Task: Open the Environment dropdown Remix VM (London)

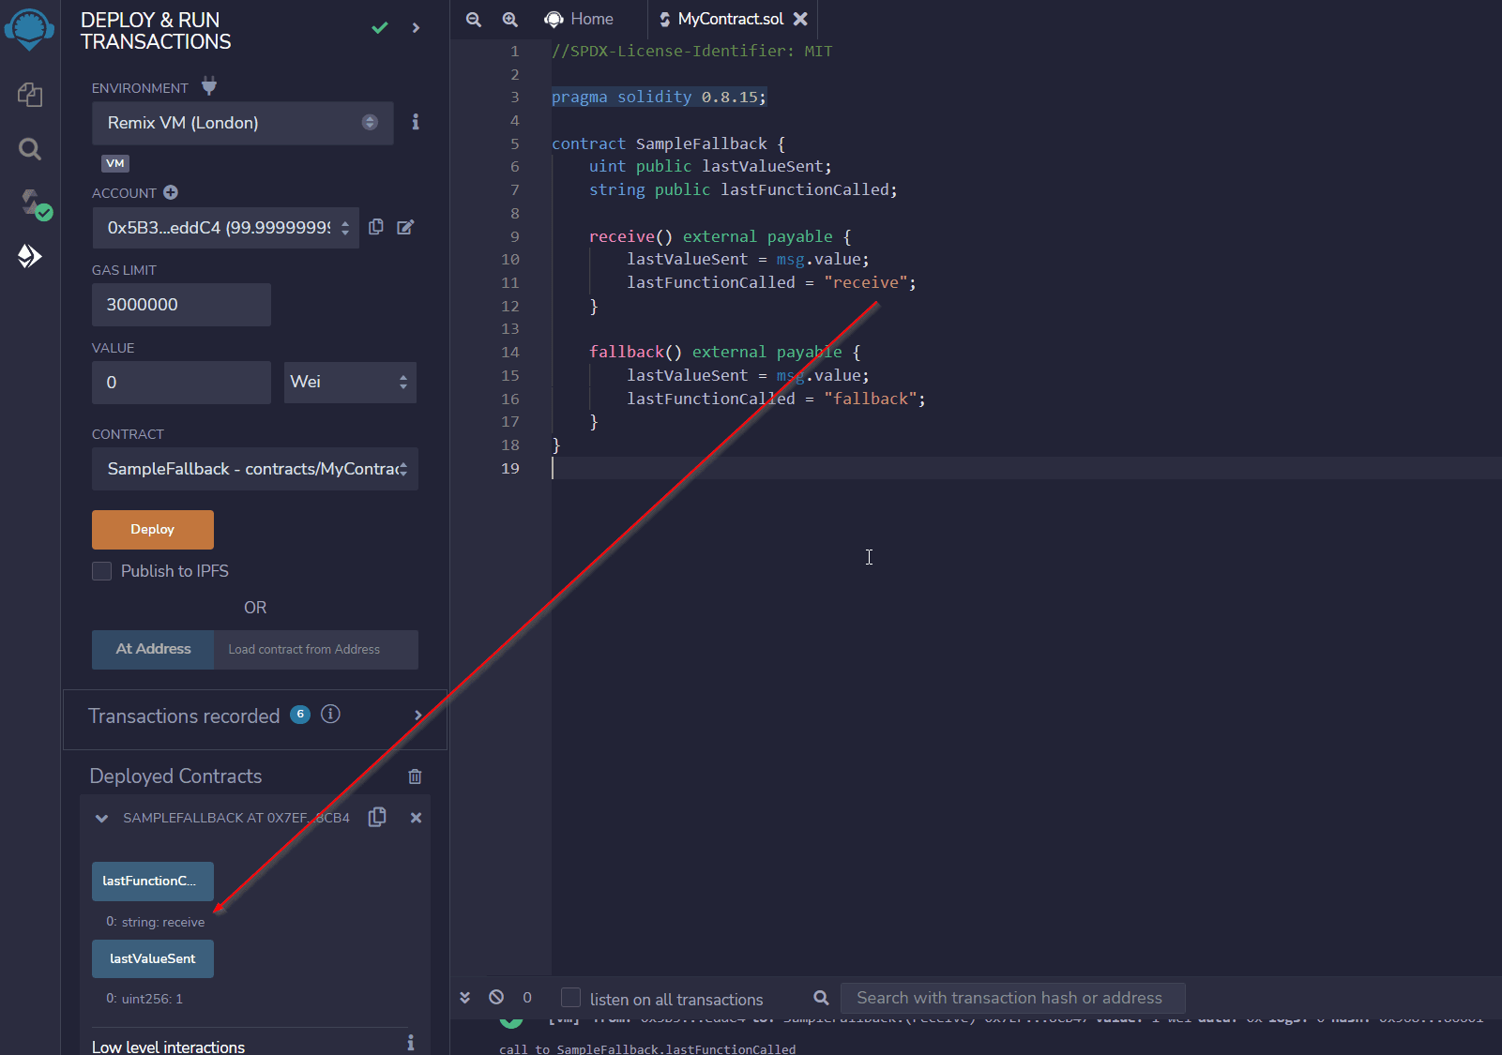Action: 242,123
